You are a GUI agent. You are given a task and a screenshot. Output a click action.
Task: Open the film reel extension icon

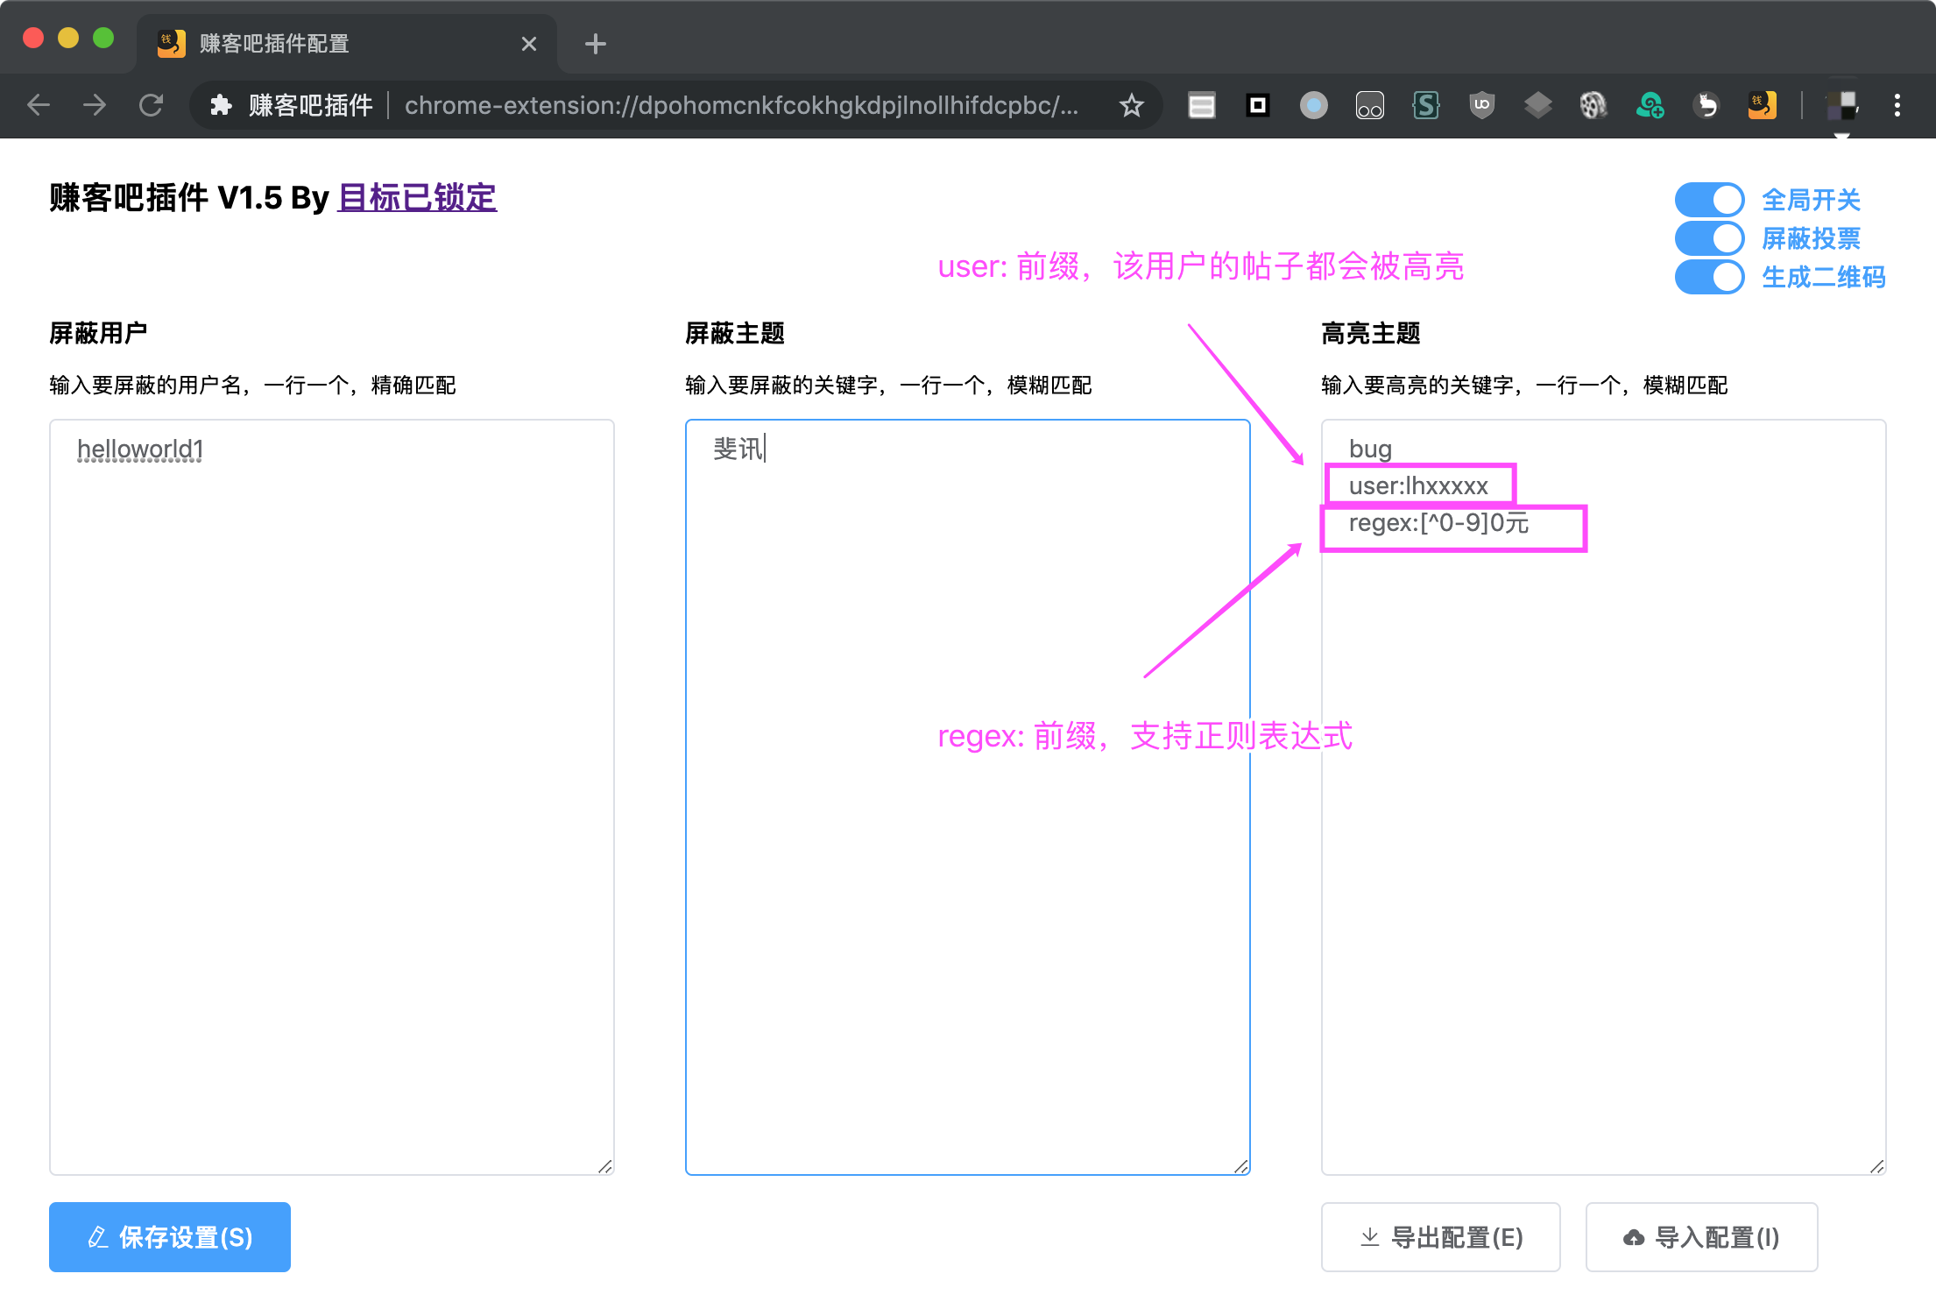click(1593, 105)
